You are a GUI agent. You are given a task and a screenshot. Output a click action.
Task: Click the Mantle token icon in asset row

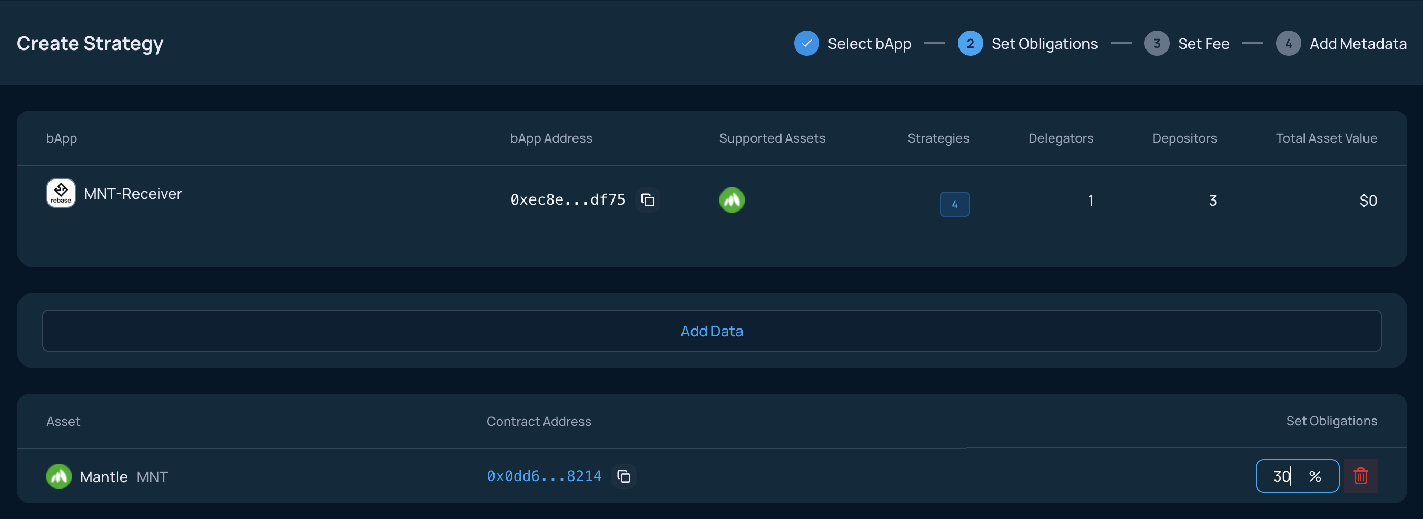58,476
